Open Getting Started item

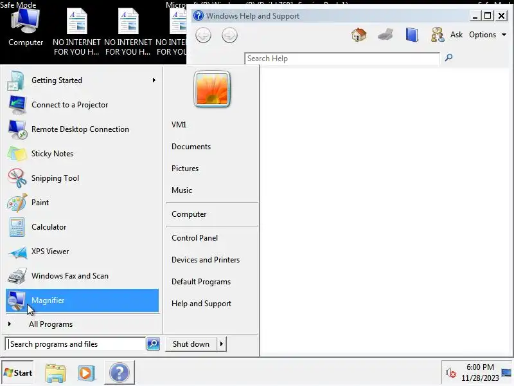click(x=82, y=80)
